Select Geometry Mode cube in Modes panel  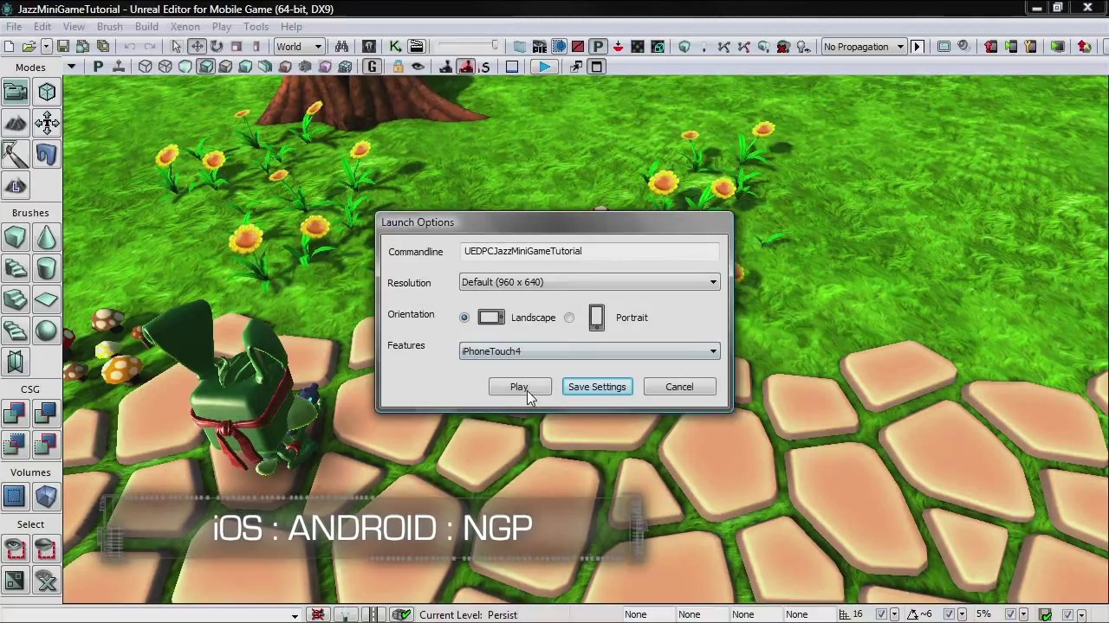(47, 92)
